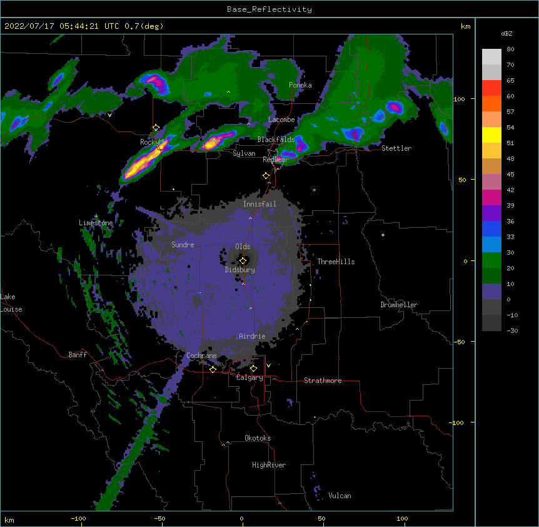
Task: Click the magenta 39-42 dBZ legend swatch
Action: click(491, 197)
